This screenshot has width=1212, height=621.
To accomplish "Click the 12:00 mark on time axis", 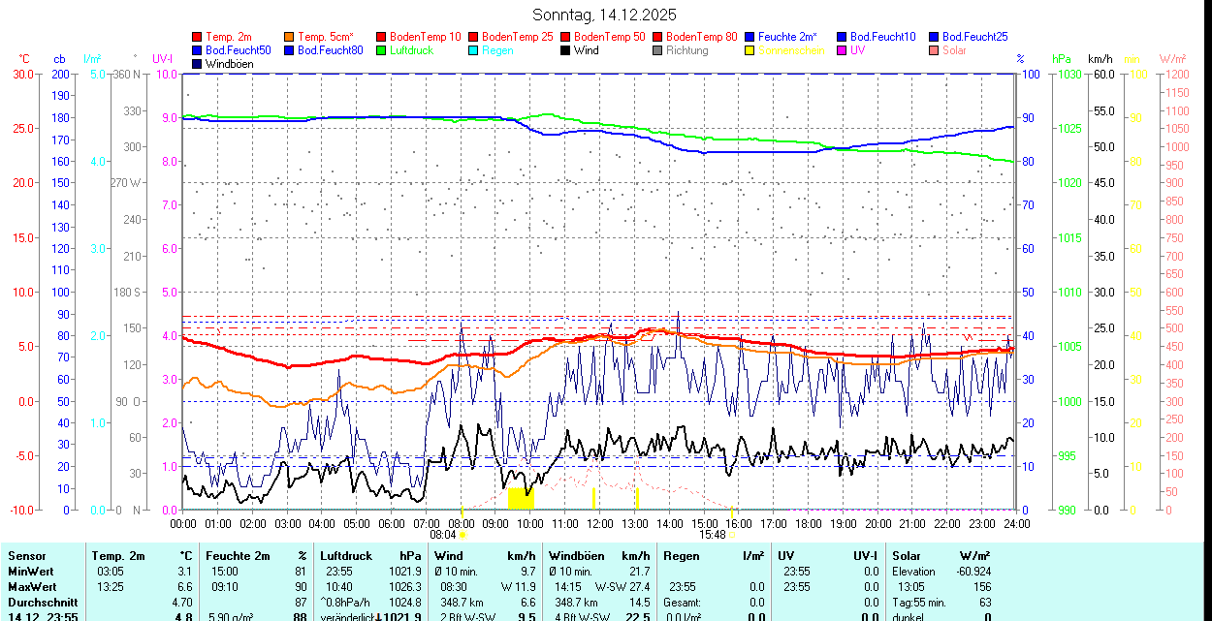I will 600,523.
